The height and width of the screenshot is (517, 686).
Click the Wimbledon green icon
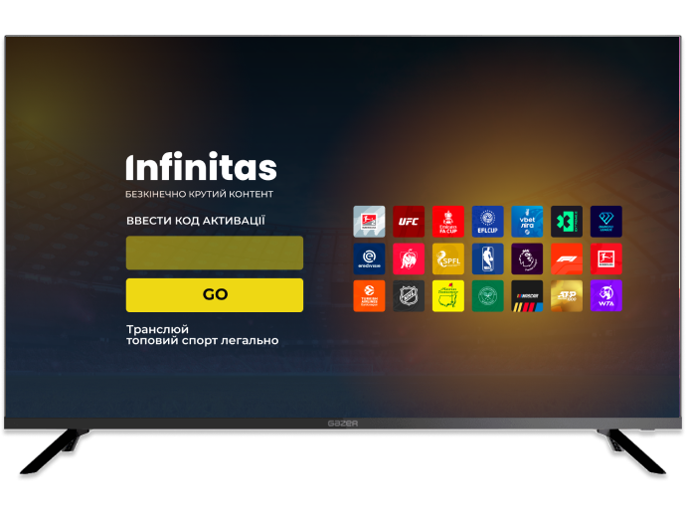coord(487,295)
